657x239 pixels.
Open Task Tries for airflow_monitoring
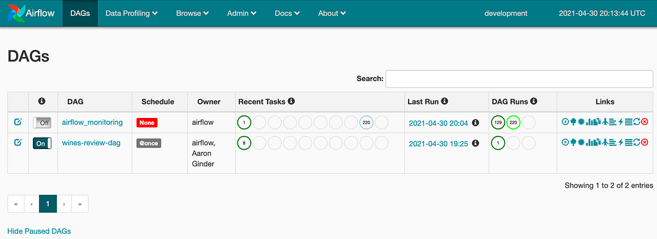597,122
